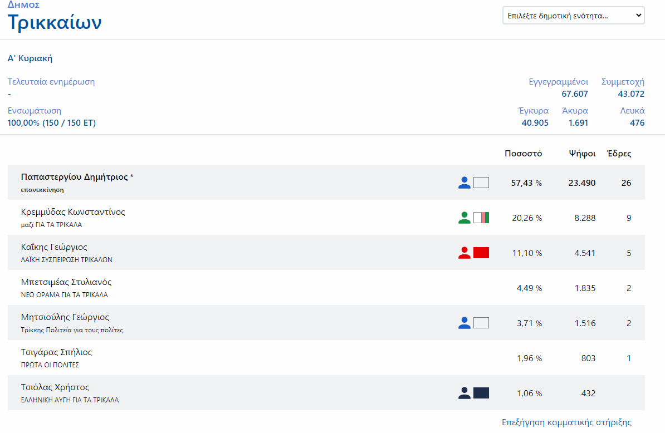Image resolution: width=665 pixels, height=433 pixels.
Task: Click the Έδρες column header
Action: pos(619,154)
